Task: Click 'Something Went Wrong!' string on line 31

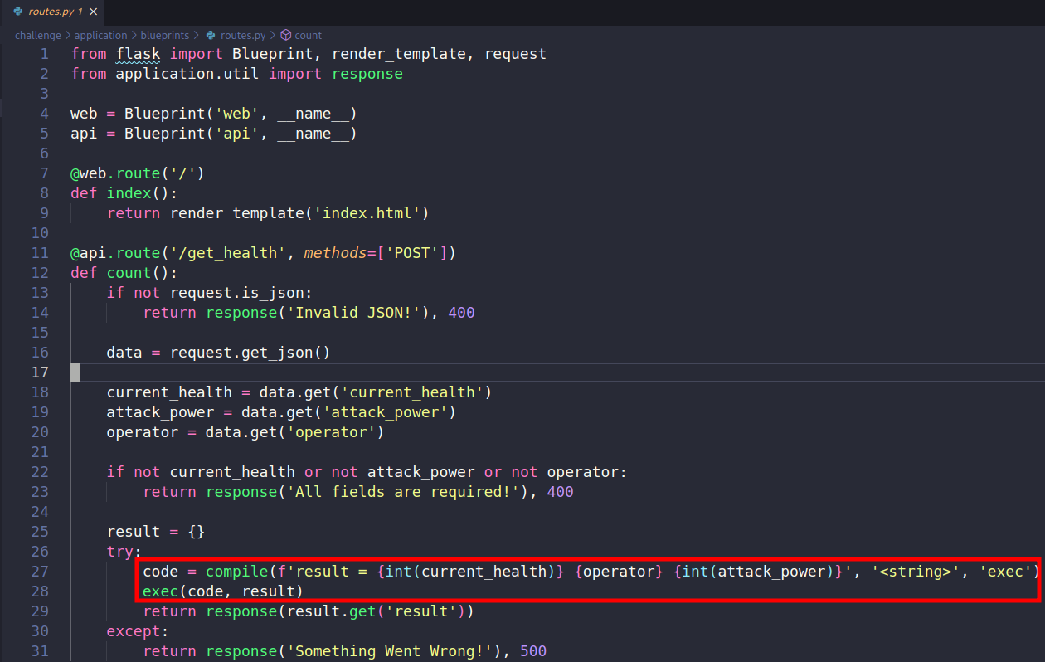Action: point(390,650)
